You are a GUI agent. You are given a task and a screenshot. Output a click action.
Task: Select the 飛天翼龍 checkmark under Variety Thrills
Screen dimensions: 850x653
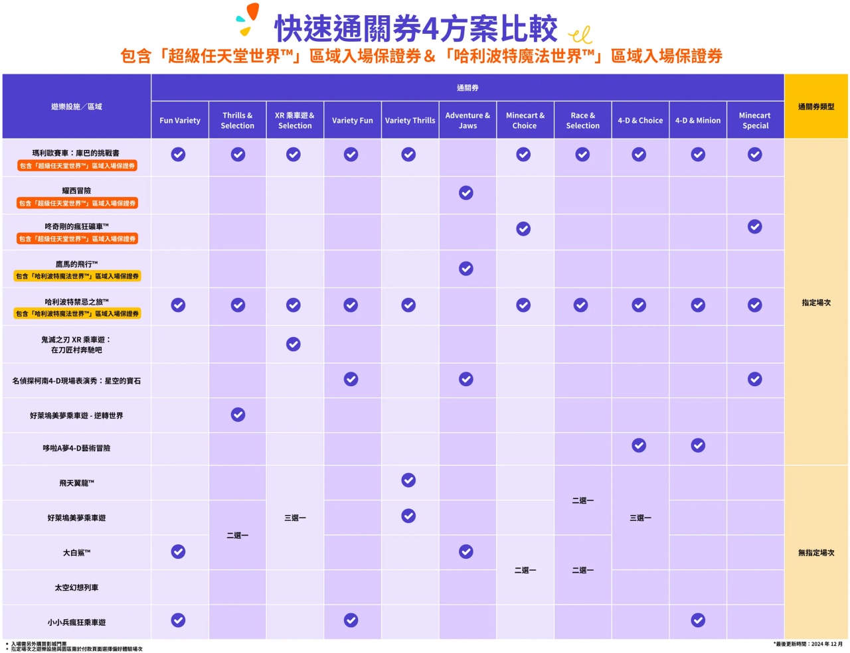pyautogui.click(x=408, y=480)
